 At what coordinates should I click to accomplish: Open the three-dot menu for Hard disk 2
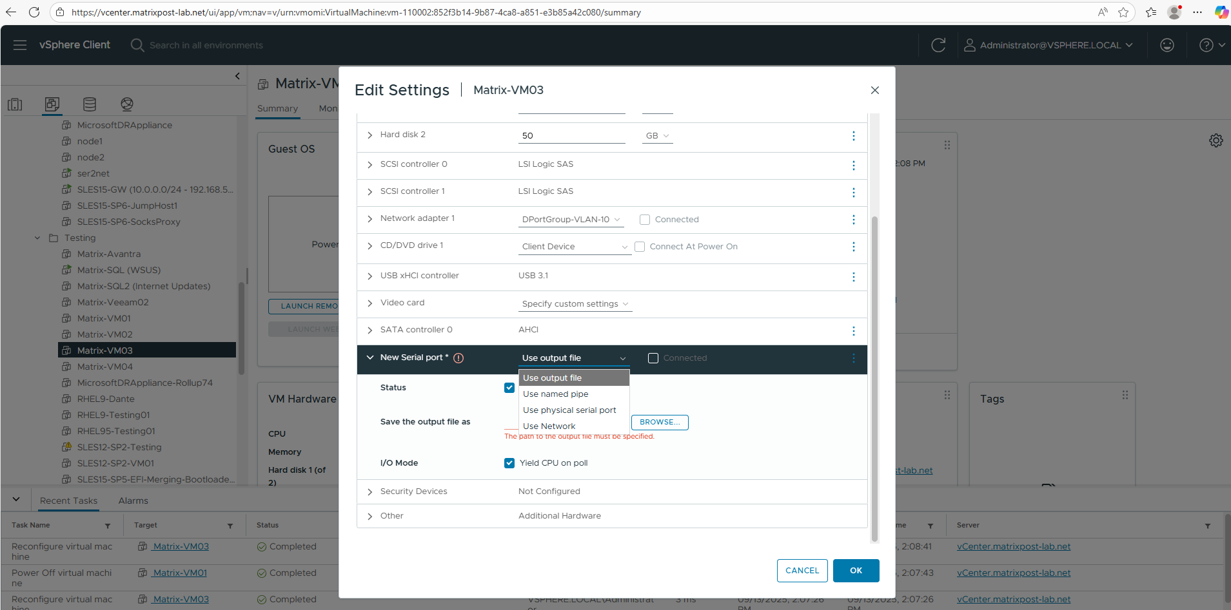853,136
